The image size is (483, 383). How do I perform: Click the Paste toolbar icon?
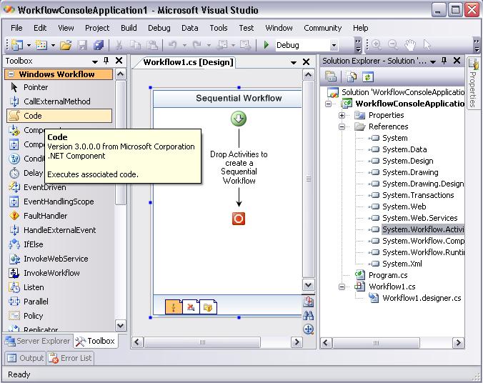point(152,45)
